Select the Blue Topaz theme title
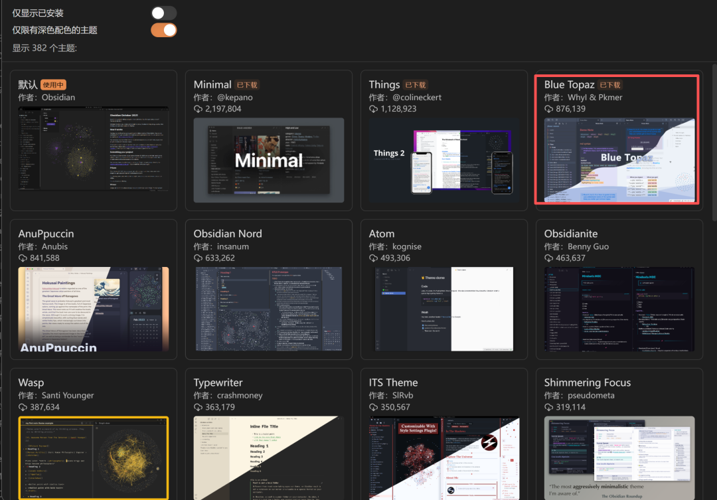717x500 pixels. (x=570, y=84)
